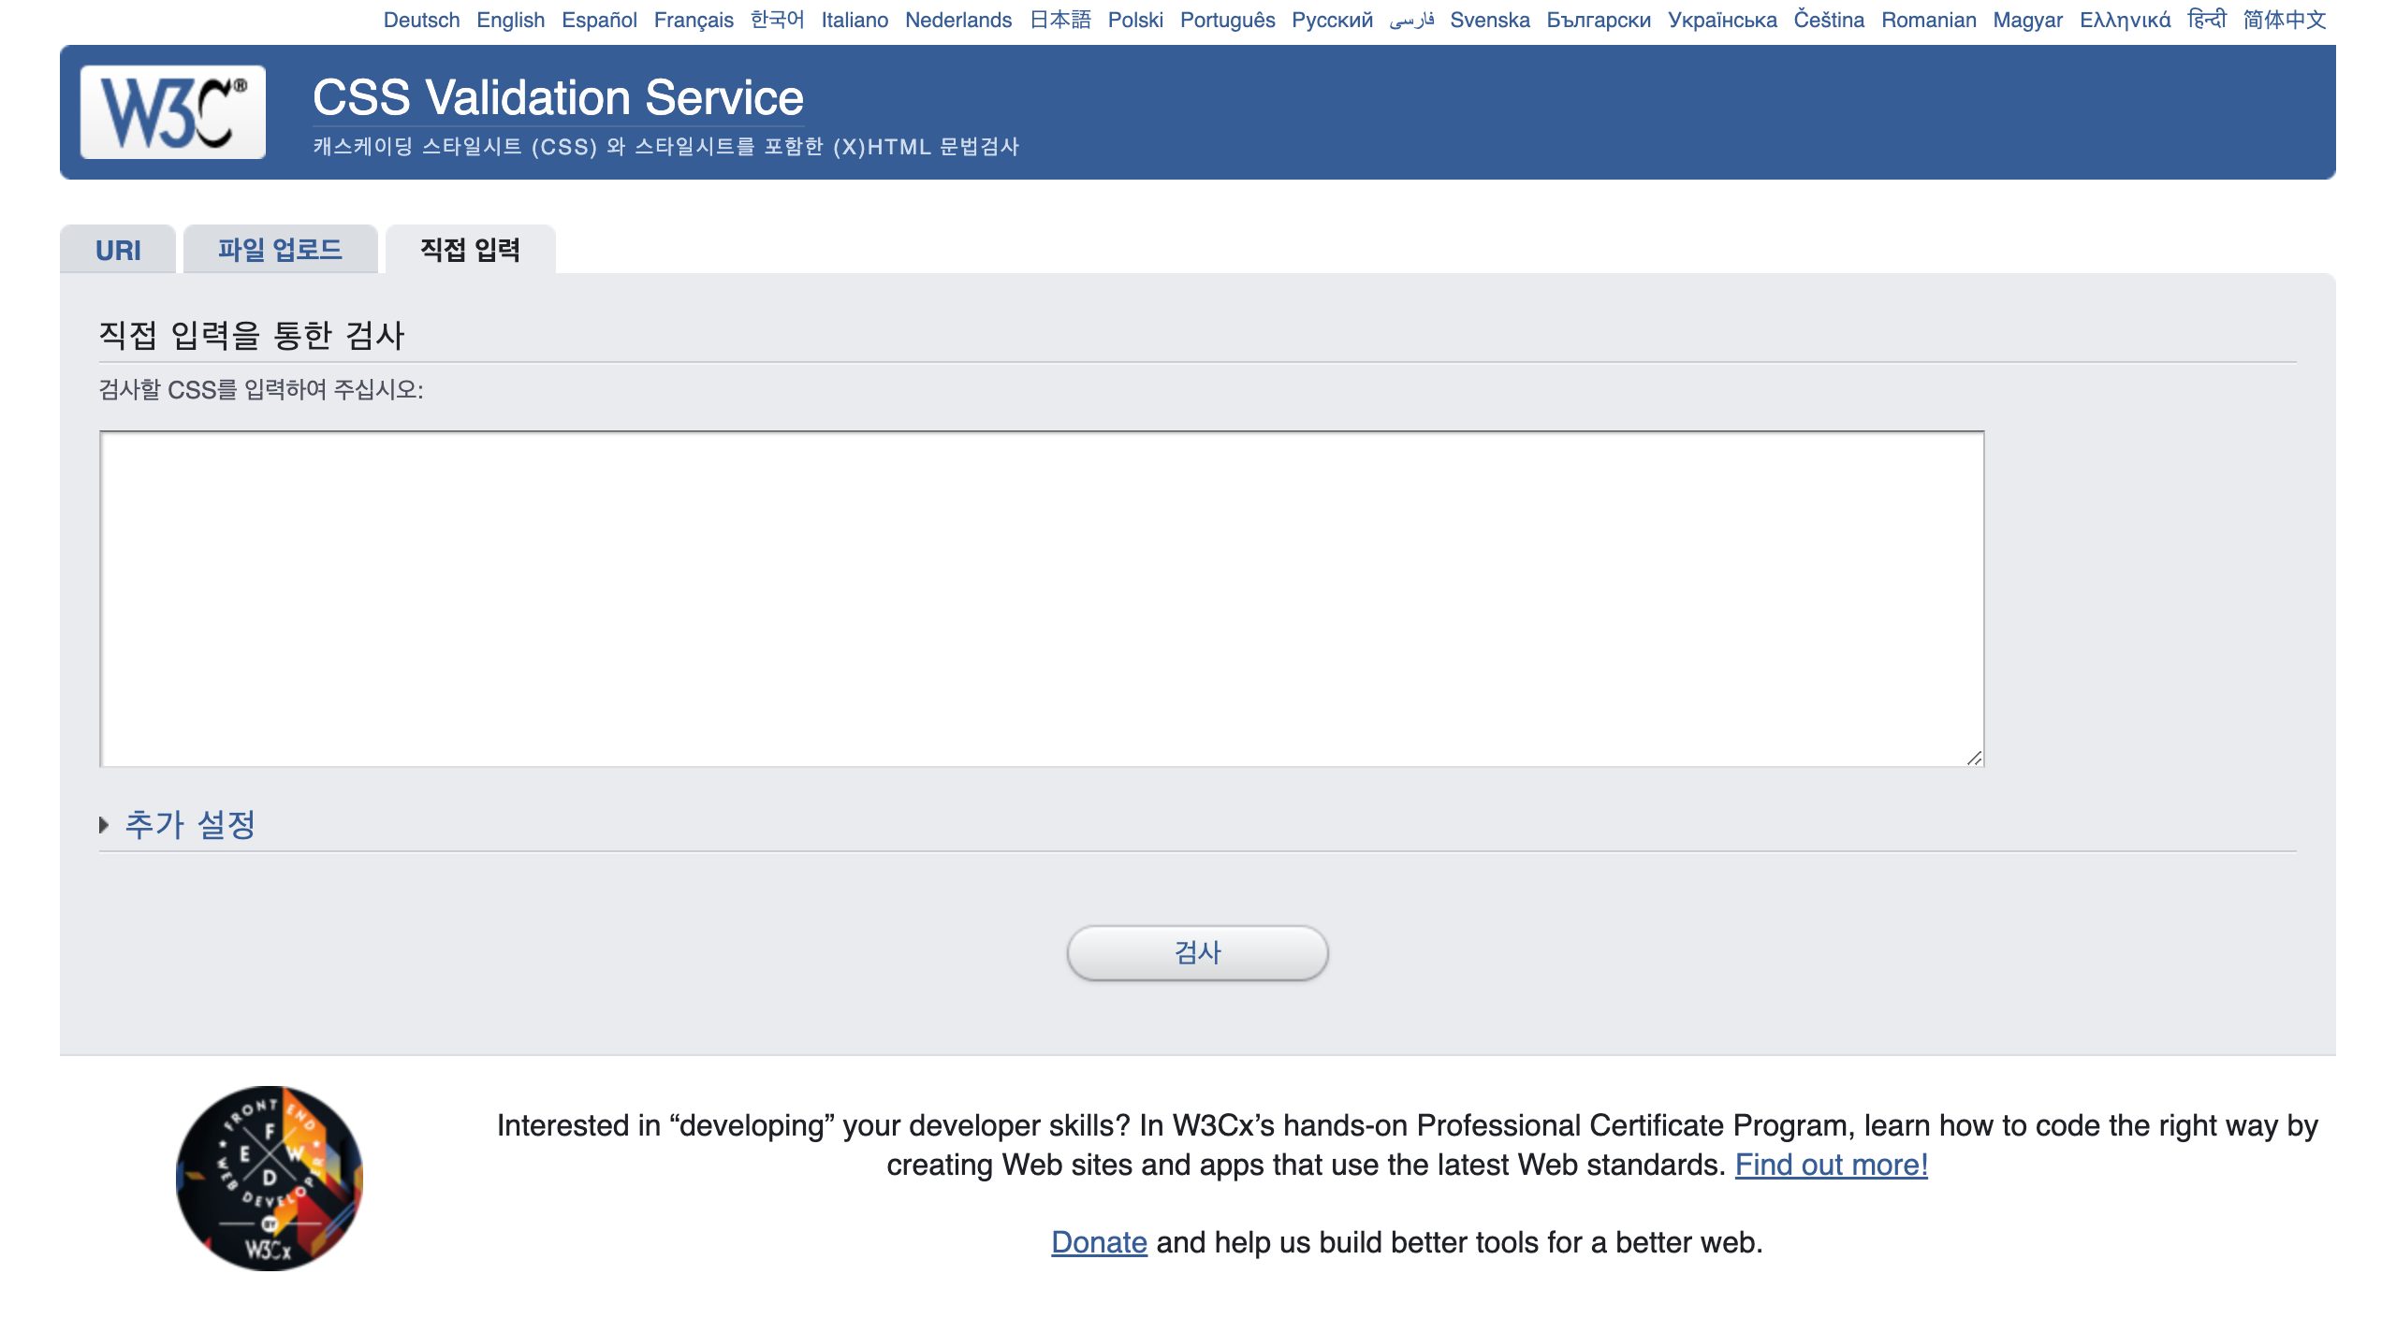
Task: Grab the textarea resize handle
Action: coord(1975,758)
